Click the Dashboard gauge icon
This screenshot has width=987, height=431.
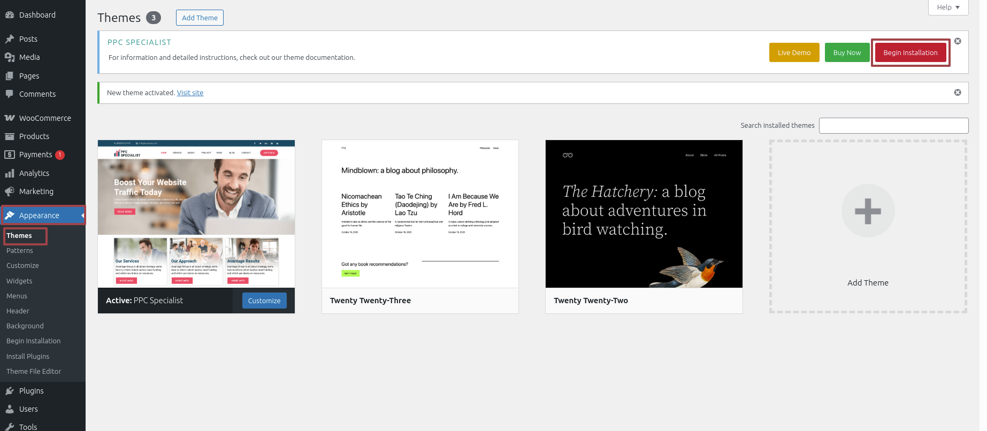pos(10,15)
